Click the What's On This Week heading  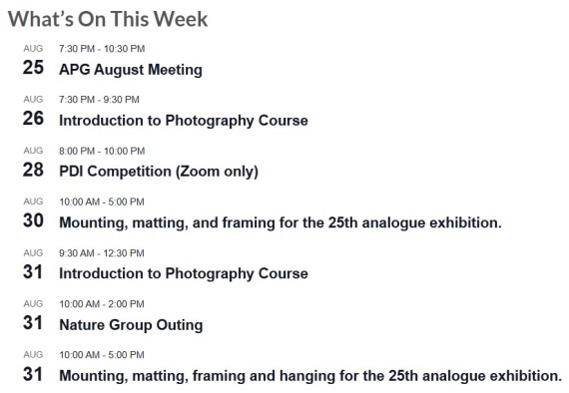pyautogui.click(x=108, y=19)
